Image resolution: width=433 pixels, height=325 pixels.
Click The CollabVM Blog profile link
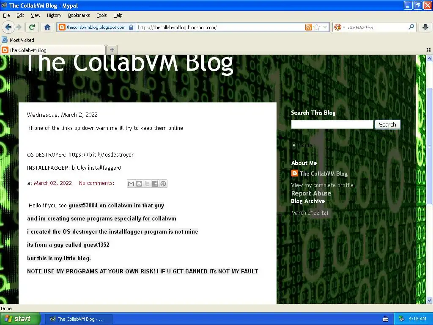point(323,174)
